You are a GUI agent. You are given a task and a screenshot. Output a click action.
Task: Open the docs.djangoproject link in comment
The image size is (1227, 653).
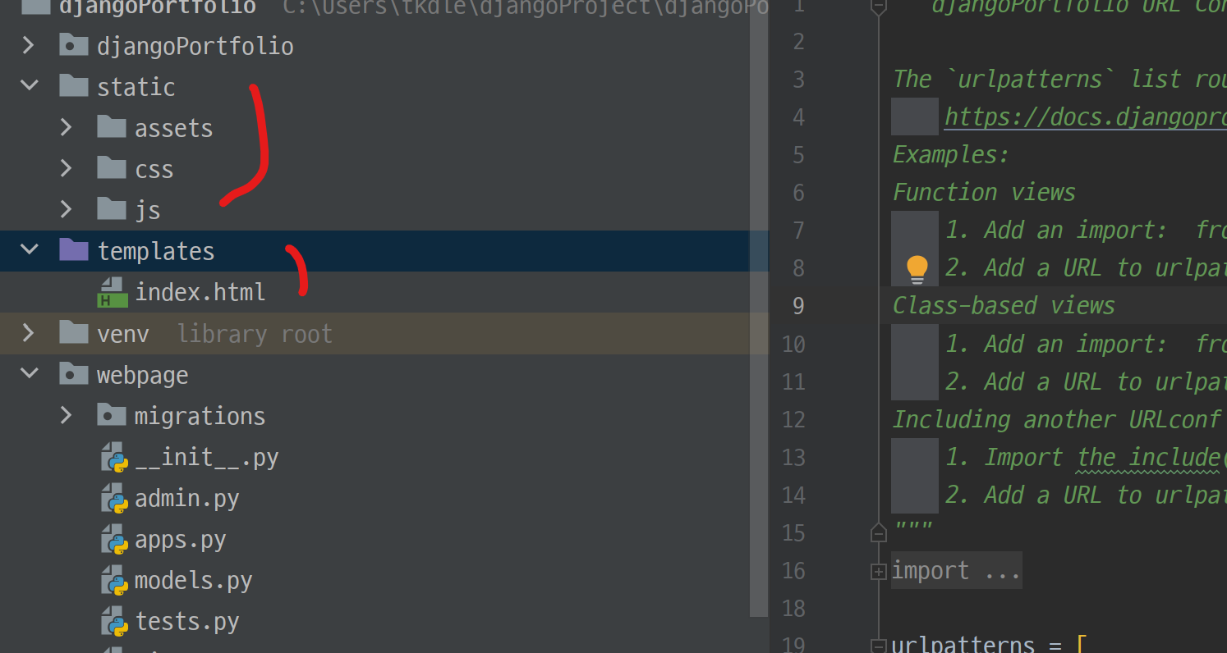click(x=1085, y=117)
